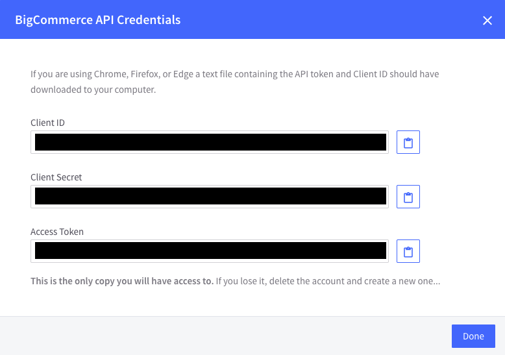Select the Access Token text field

point(210,251)
